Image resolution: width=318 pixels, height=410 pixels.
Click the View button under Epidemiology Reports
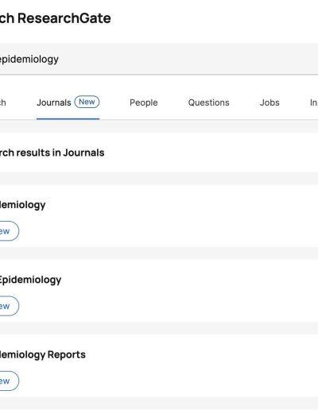point(10,381)
